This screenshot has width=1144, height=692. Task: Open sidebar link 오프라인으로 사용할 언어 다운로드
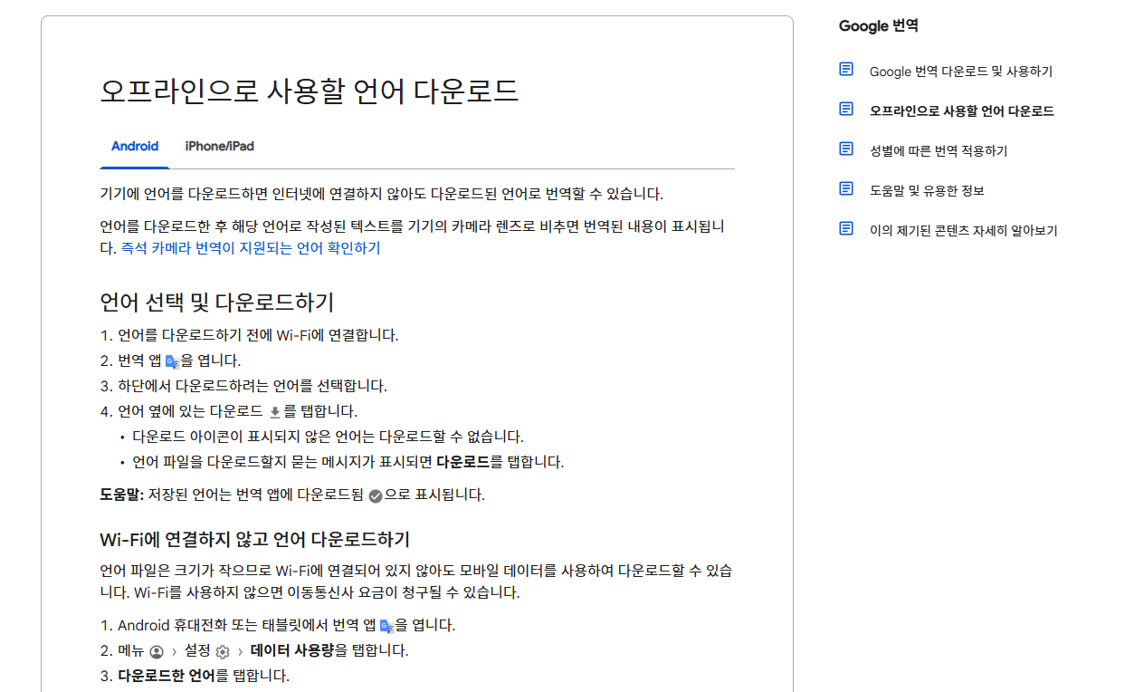point(962,111)
